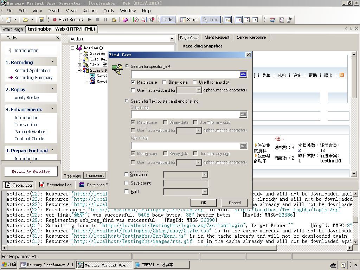Check the first Binary data checkbox
The height and width of the screenshot is (270, 360).
pyautogui.click(x=165, y=82)
